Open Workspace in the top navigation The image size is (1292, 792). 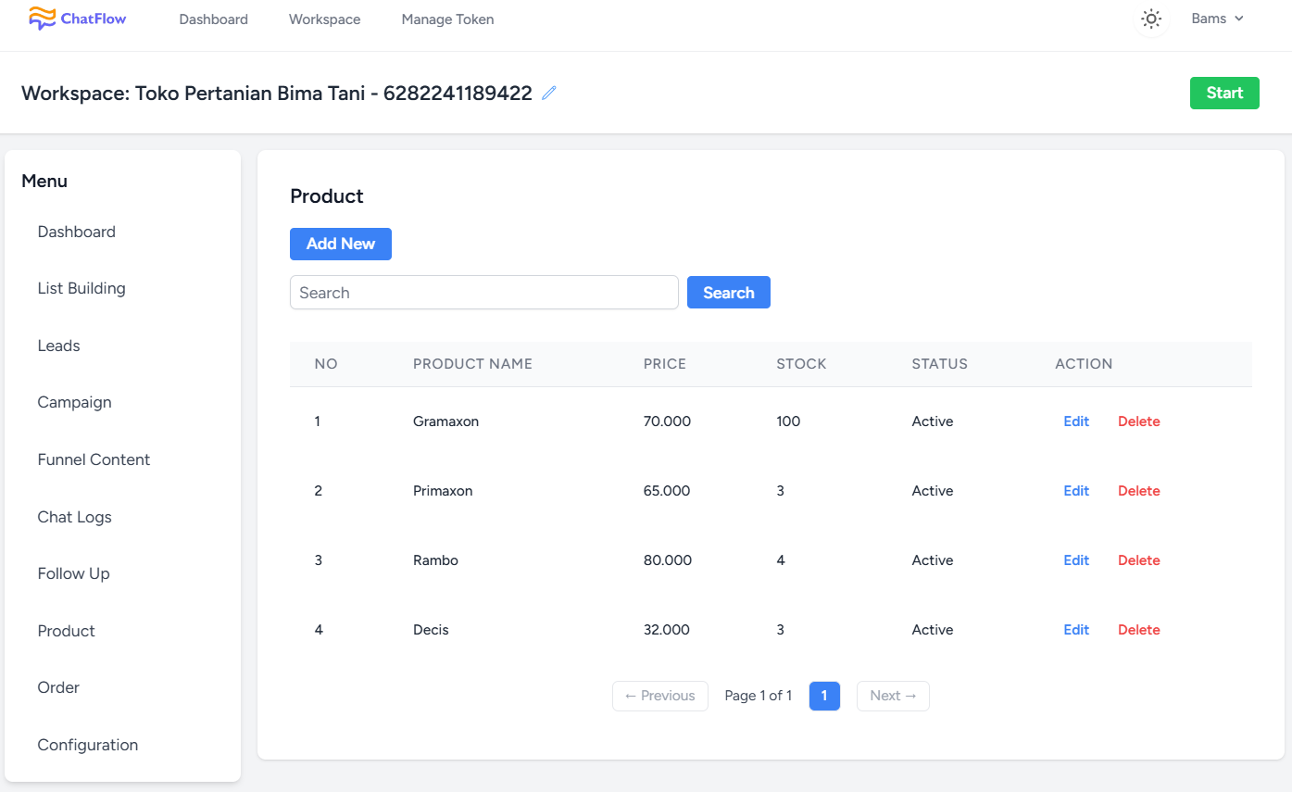click(x=325, y=19)
